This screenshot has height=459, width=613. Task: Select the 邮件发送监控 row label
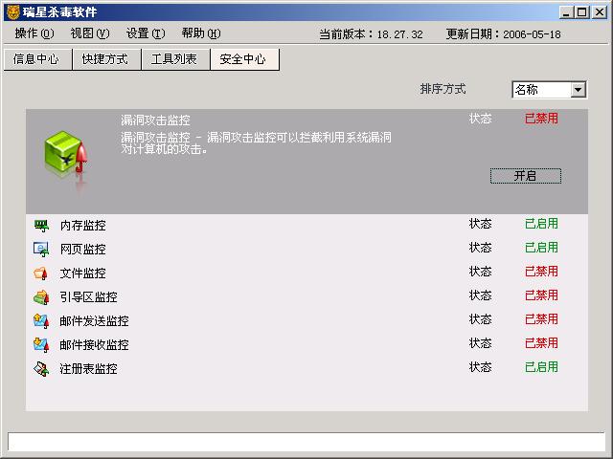(x=94, y=321)
